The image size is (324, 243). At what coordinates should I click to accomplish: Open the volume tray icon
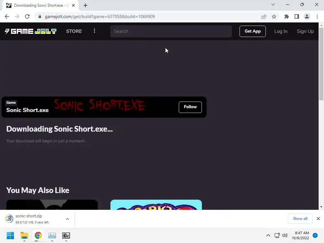[x=285, y=235]
